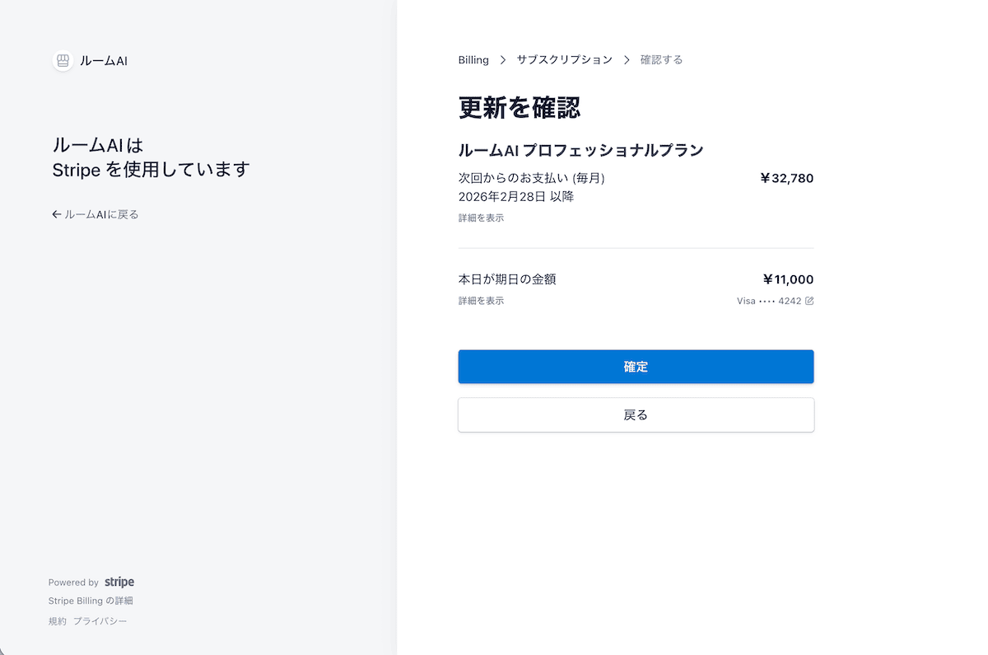The height and width of the screenshot is (655, 988).
Task: Click the edit icon next to Visa 4242
Action: point(809,302)
